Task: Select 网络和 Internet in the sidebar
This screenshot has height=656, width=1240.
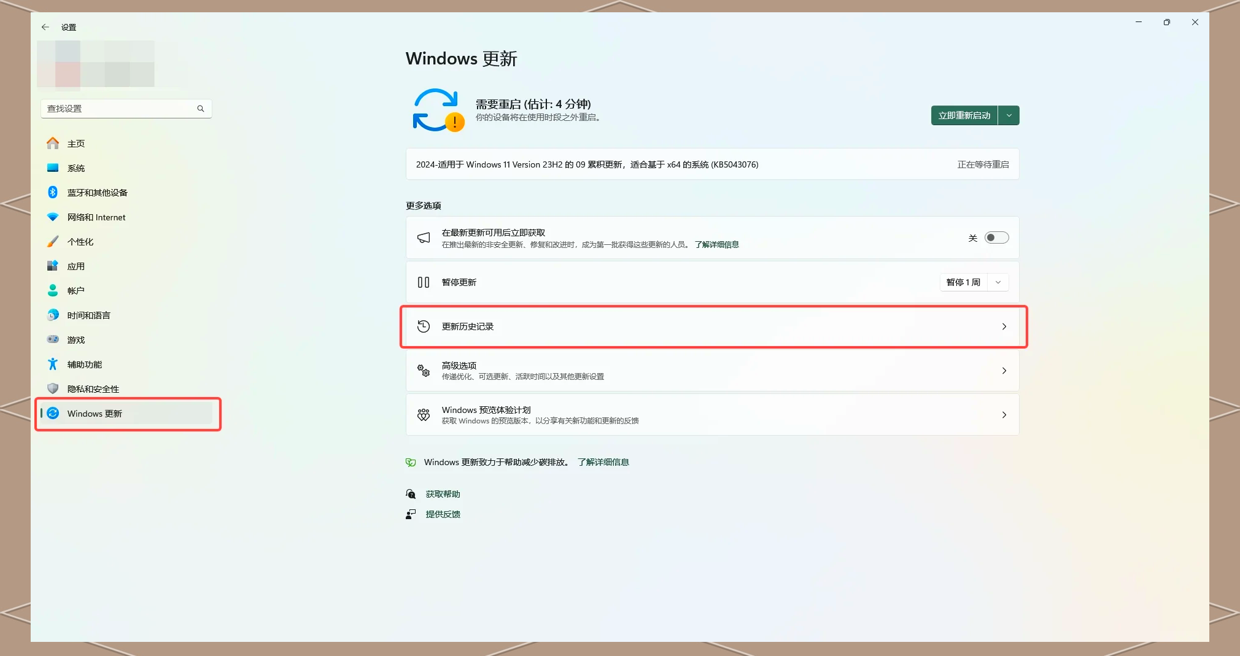Action: 126,217
